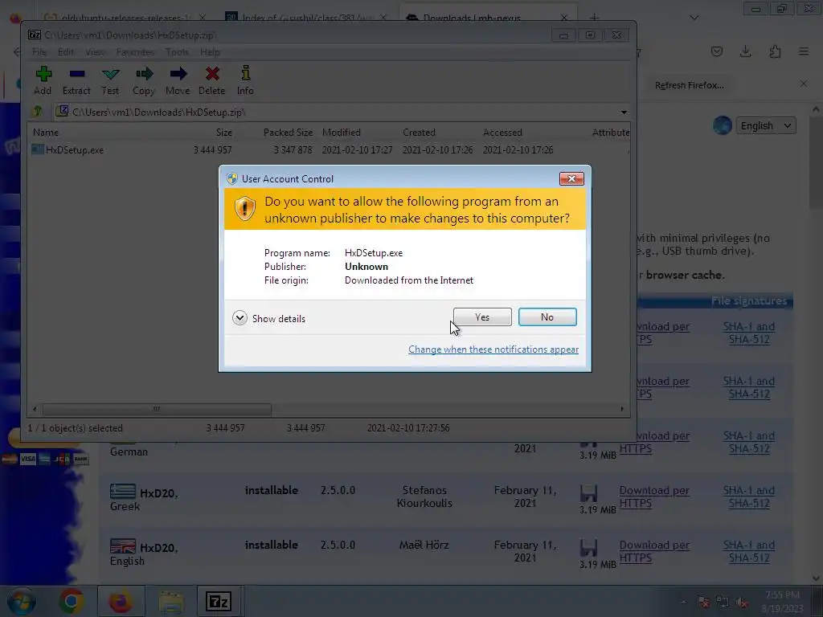Click the Test icon in 7-Zip toolbar
Image resolution: width=823 pixels, height=617 pixels.
pos(110,80)
